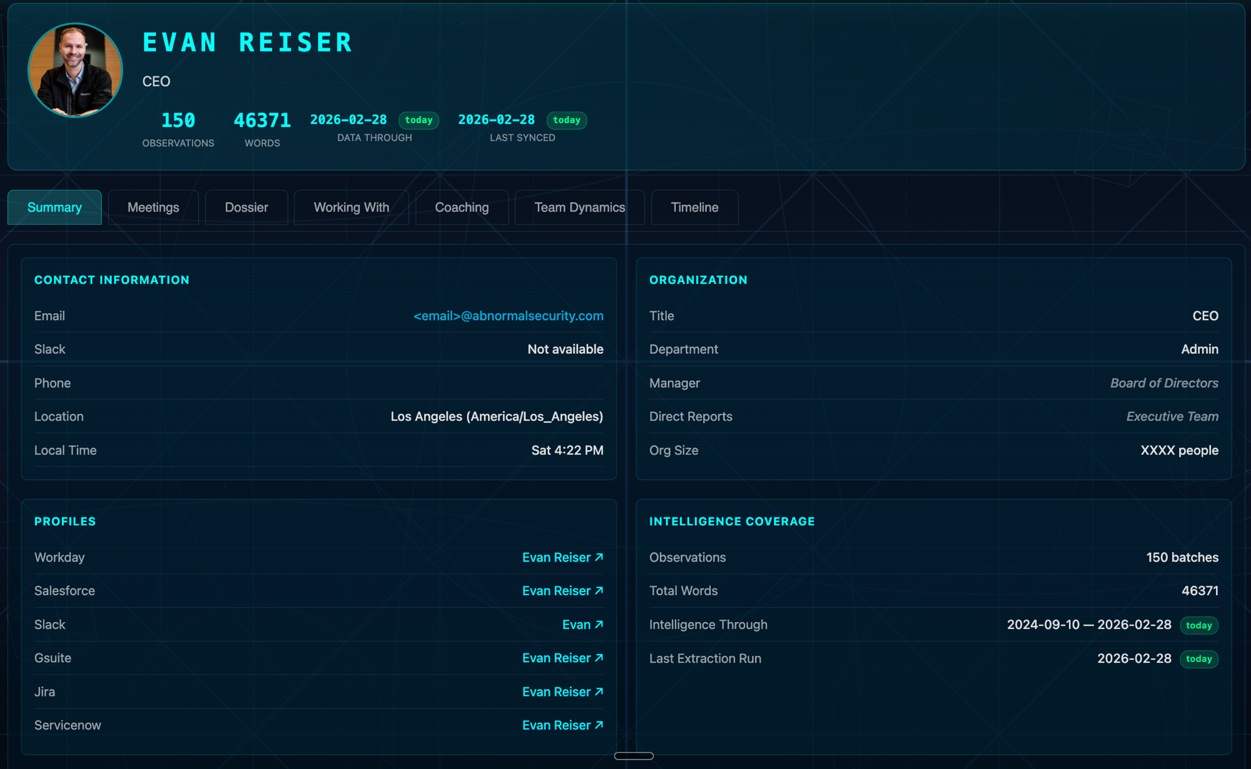Click the Manager value 'Board of Directors'

[x=1164, y=383]
